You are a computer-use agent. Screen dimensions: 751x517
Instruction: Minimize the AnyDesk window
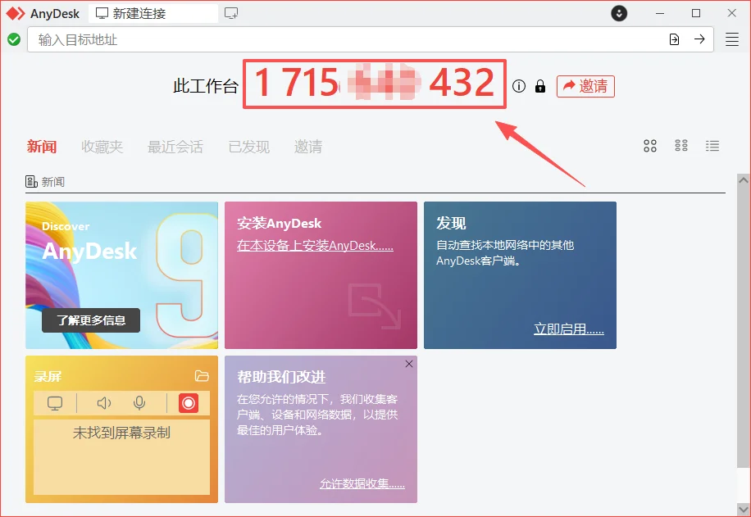660,13
